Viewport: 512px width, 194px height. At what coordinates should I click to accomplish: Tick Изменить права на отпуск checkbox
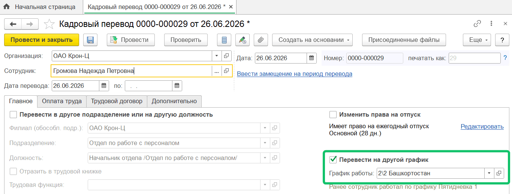(x=333, y=114)
